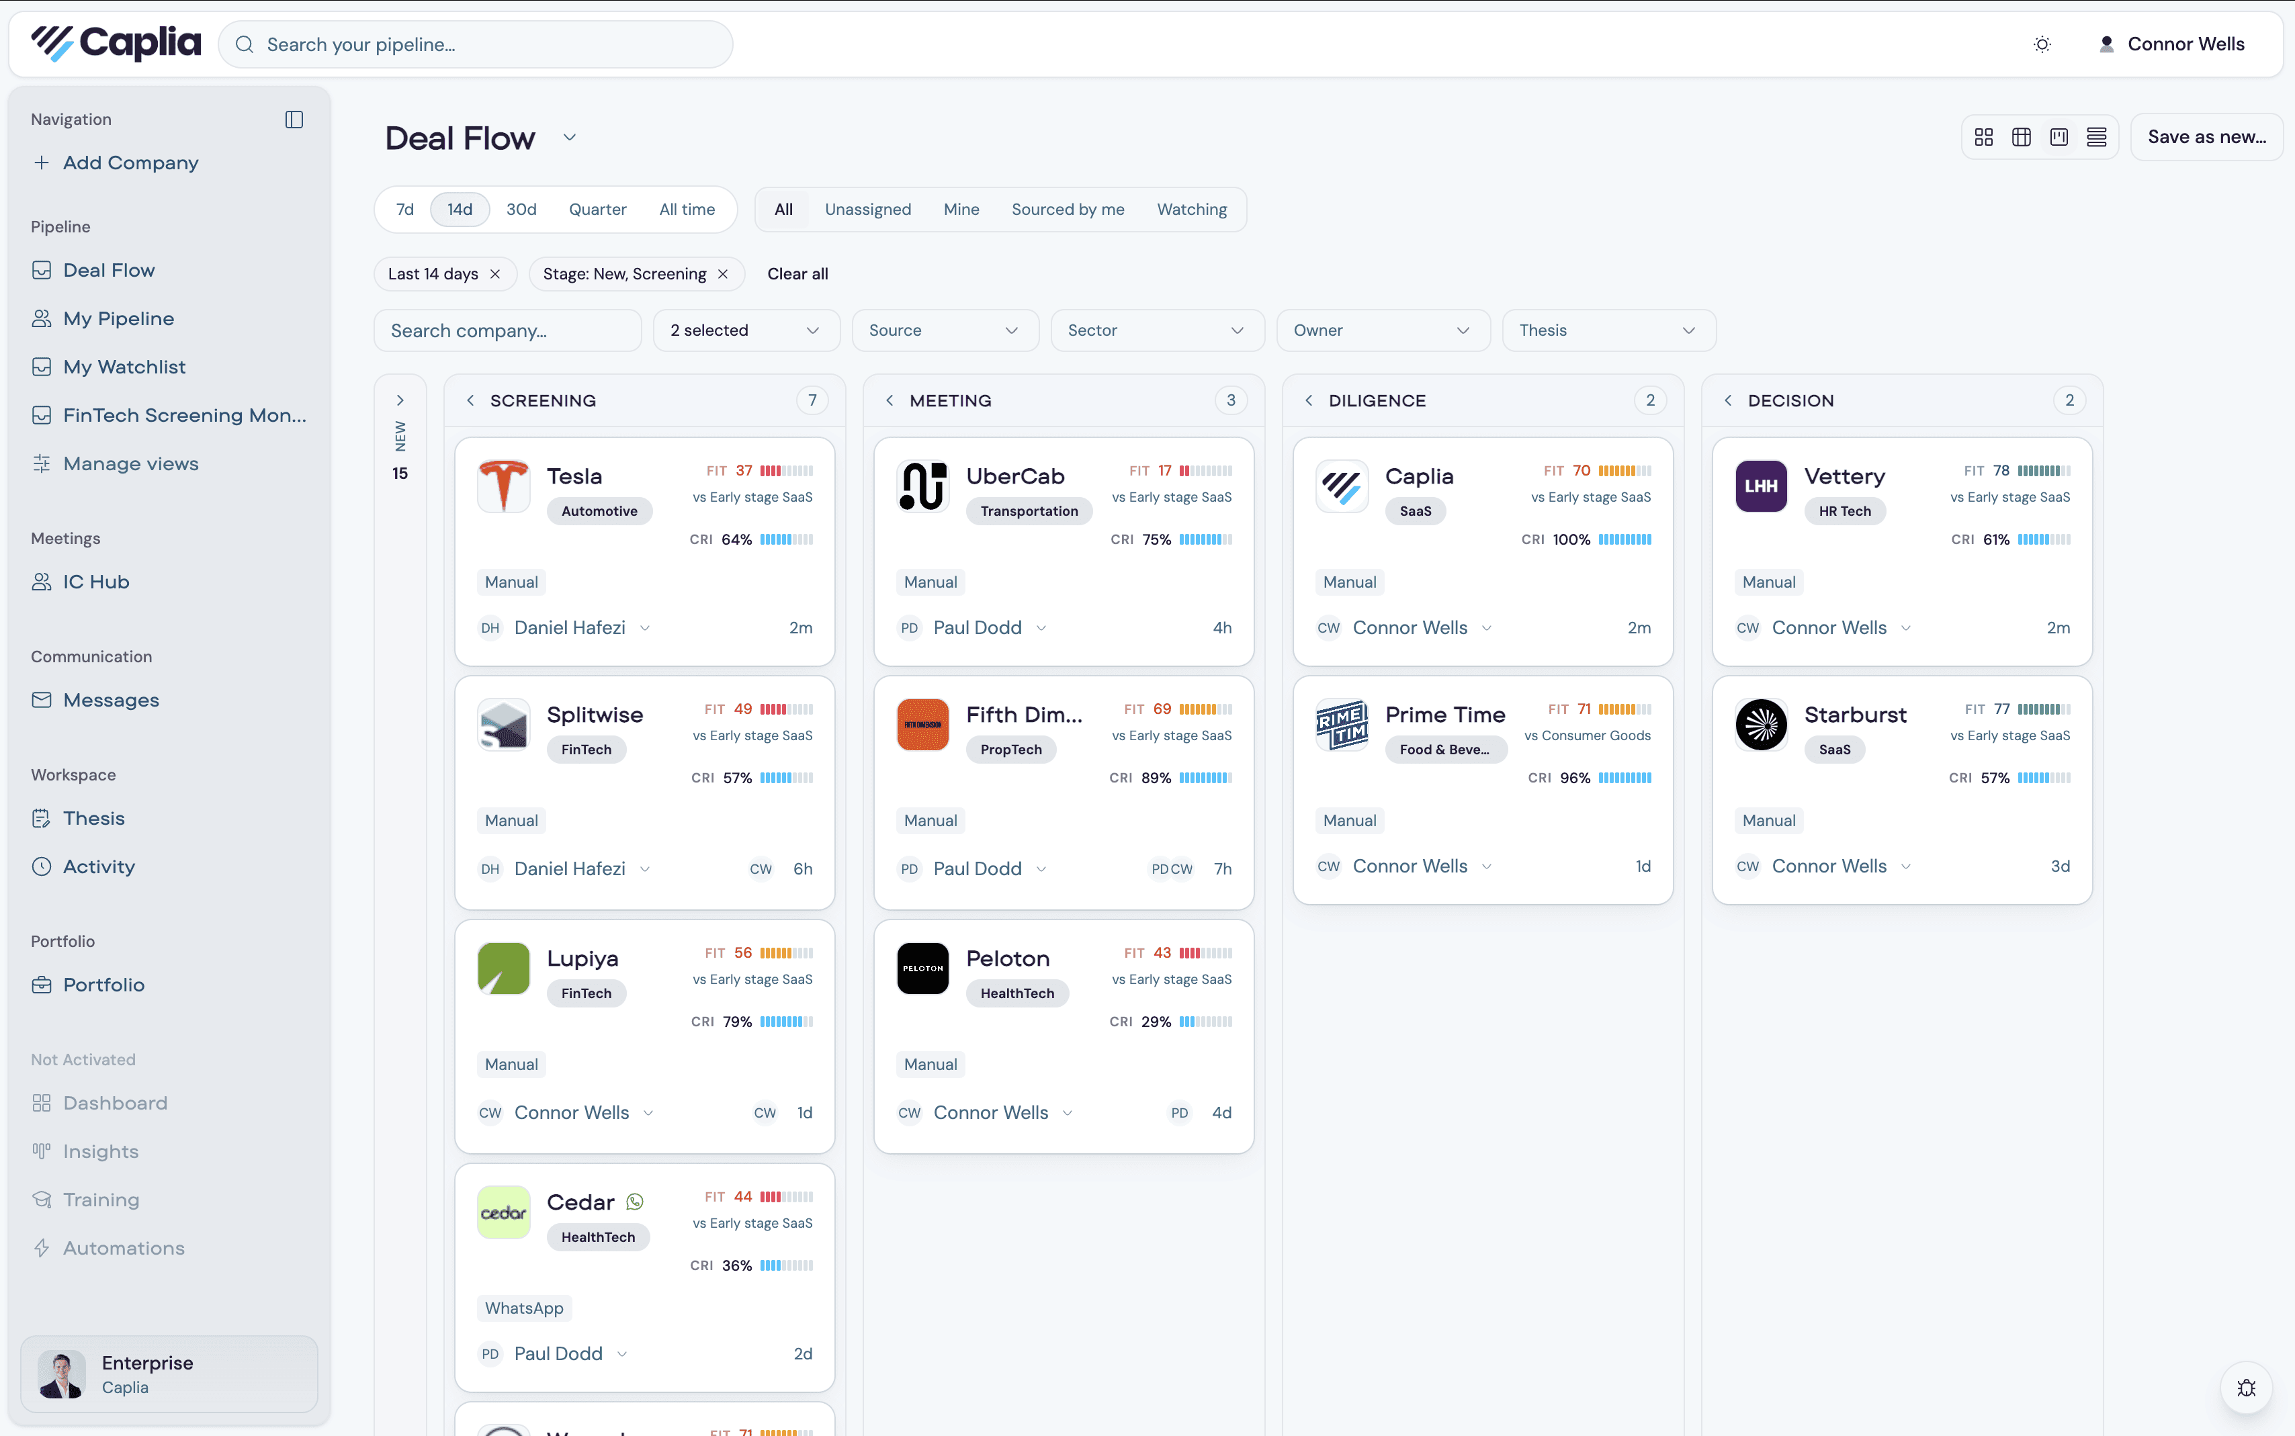Viewport: 2295px width, 1436px height.
Task: Collapse the SCREENING column
Action: tap(470, 401)
